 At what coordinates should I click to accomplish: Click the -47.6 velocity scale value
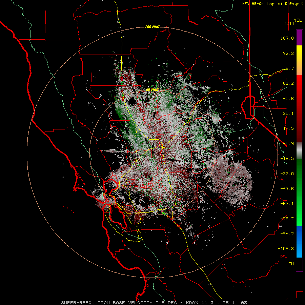click(x=287, y=189)
